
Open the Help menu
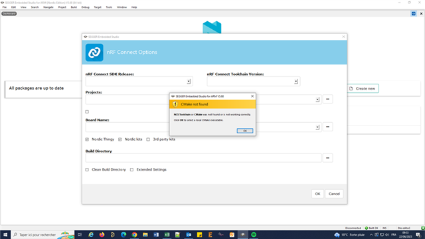coord(134,7)
